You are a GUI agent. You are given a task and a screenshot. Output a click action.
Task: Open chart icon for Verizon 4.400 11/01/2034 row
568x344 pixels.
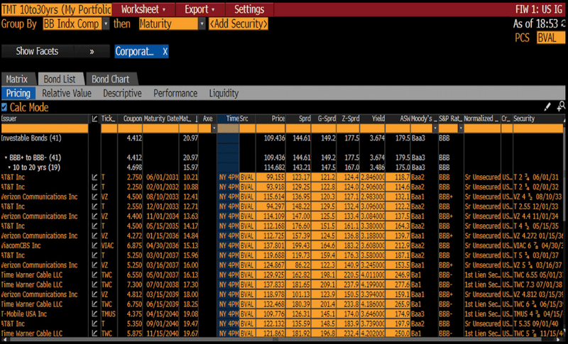(x=94, y=216)
